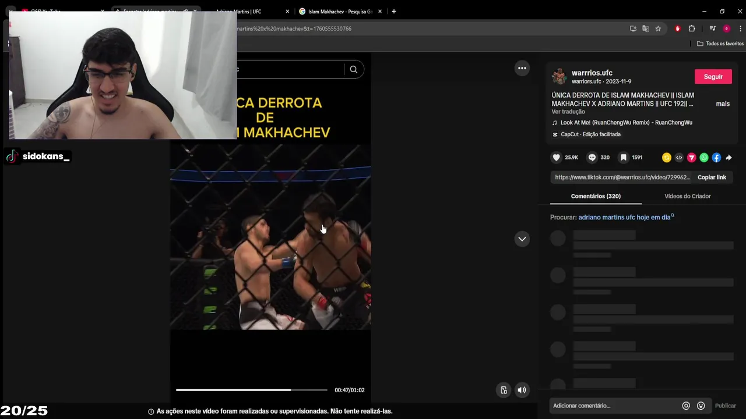The width and height of the screenshot is (746, 419).
Task: Open comments via the speech bubble icon
Action: coord(592,158)
